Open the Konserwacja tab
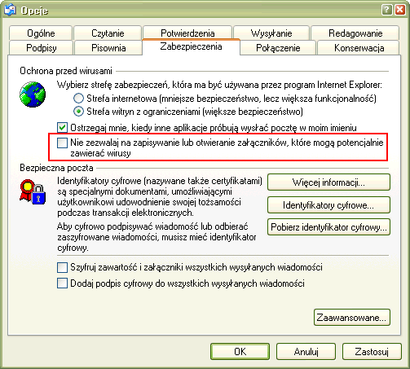Viewport: 410px width, 369px height. coord(359,48)
